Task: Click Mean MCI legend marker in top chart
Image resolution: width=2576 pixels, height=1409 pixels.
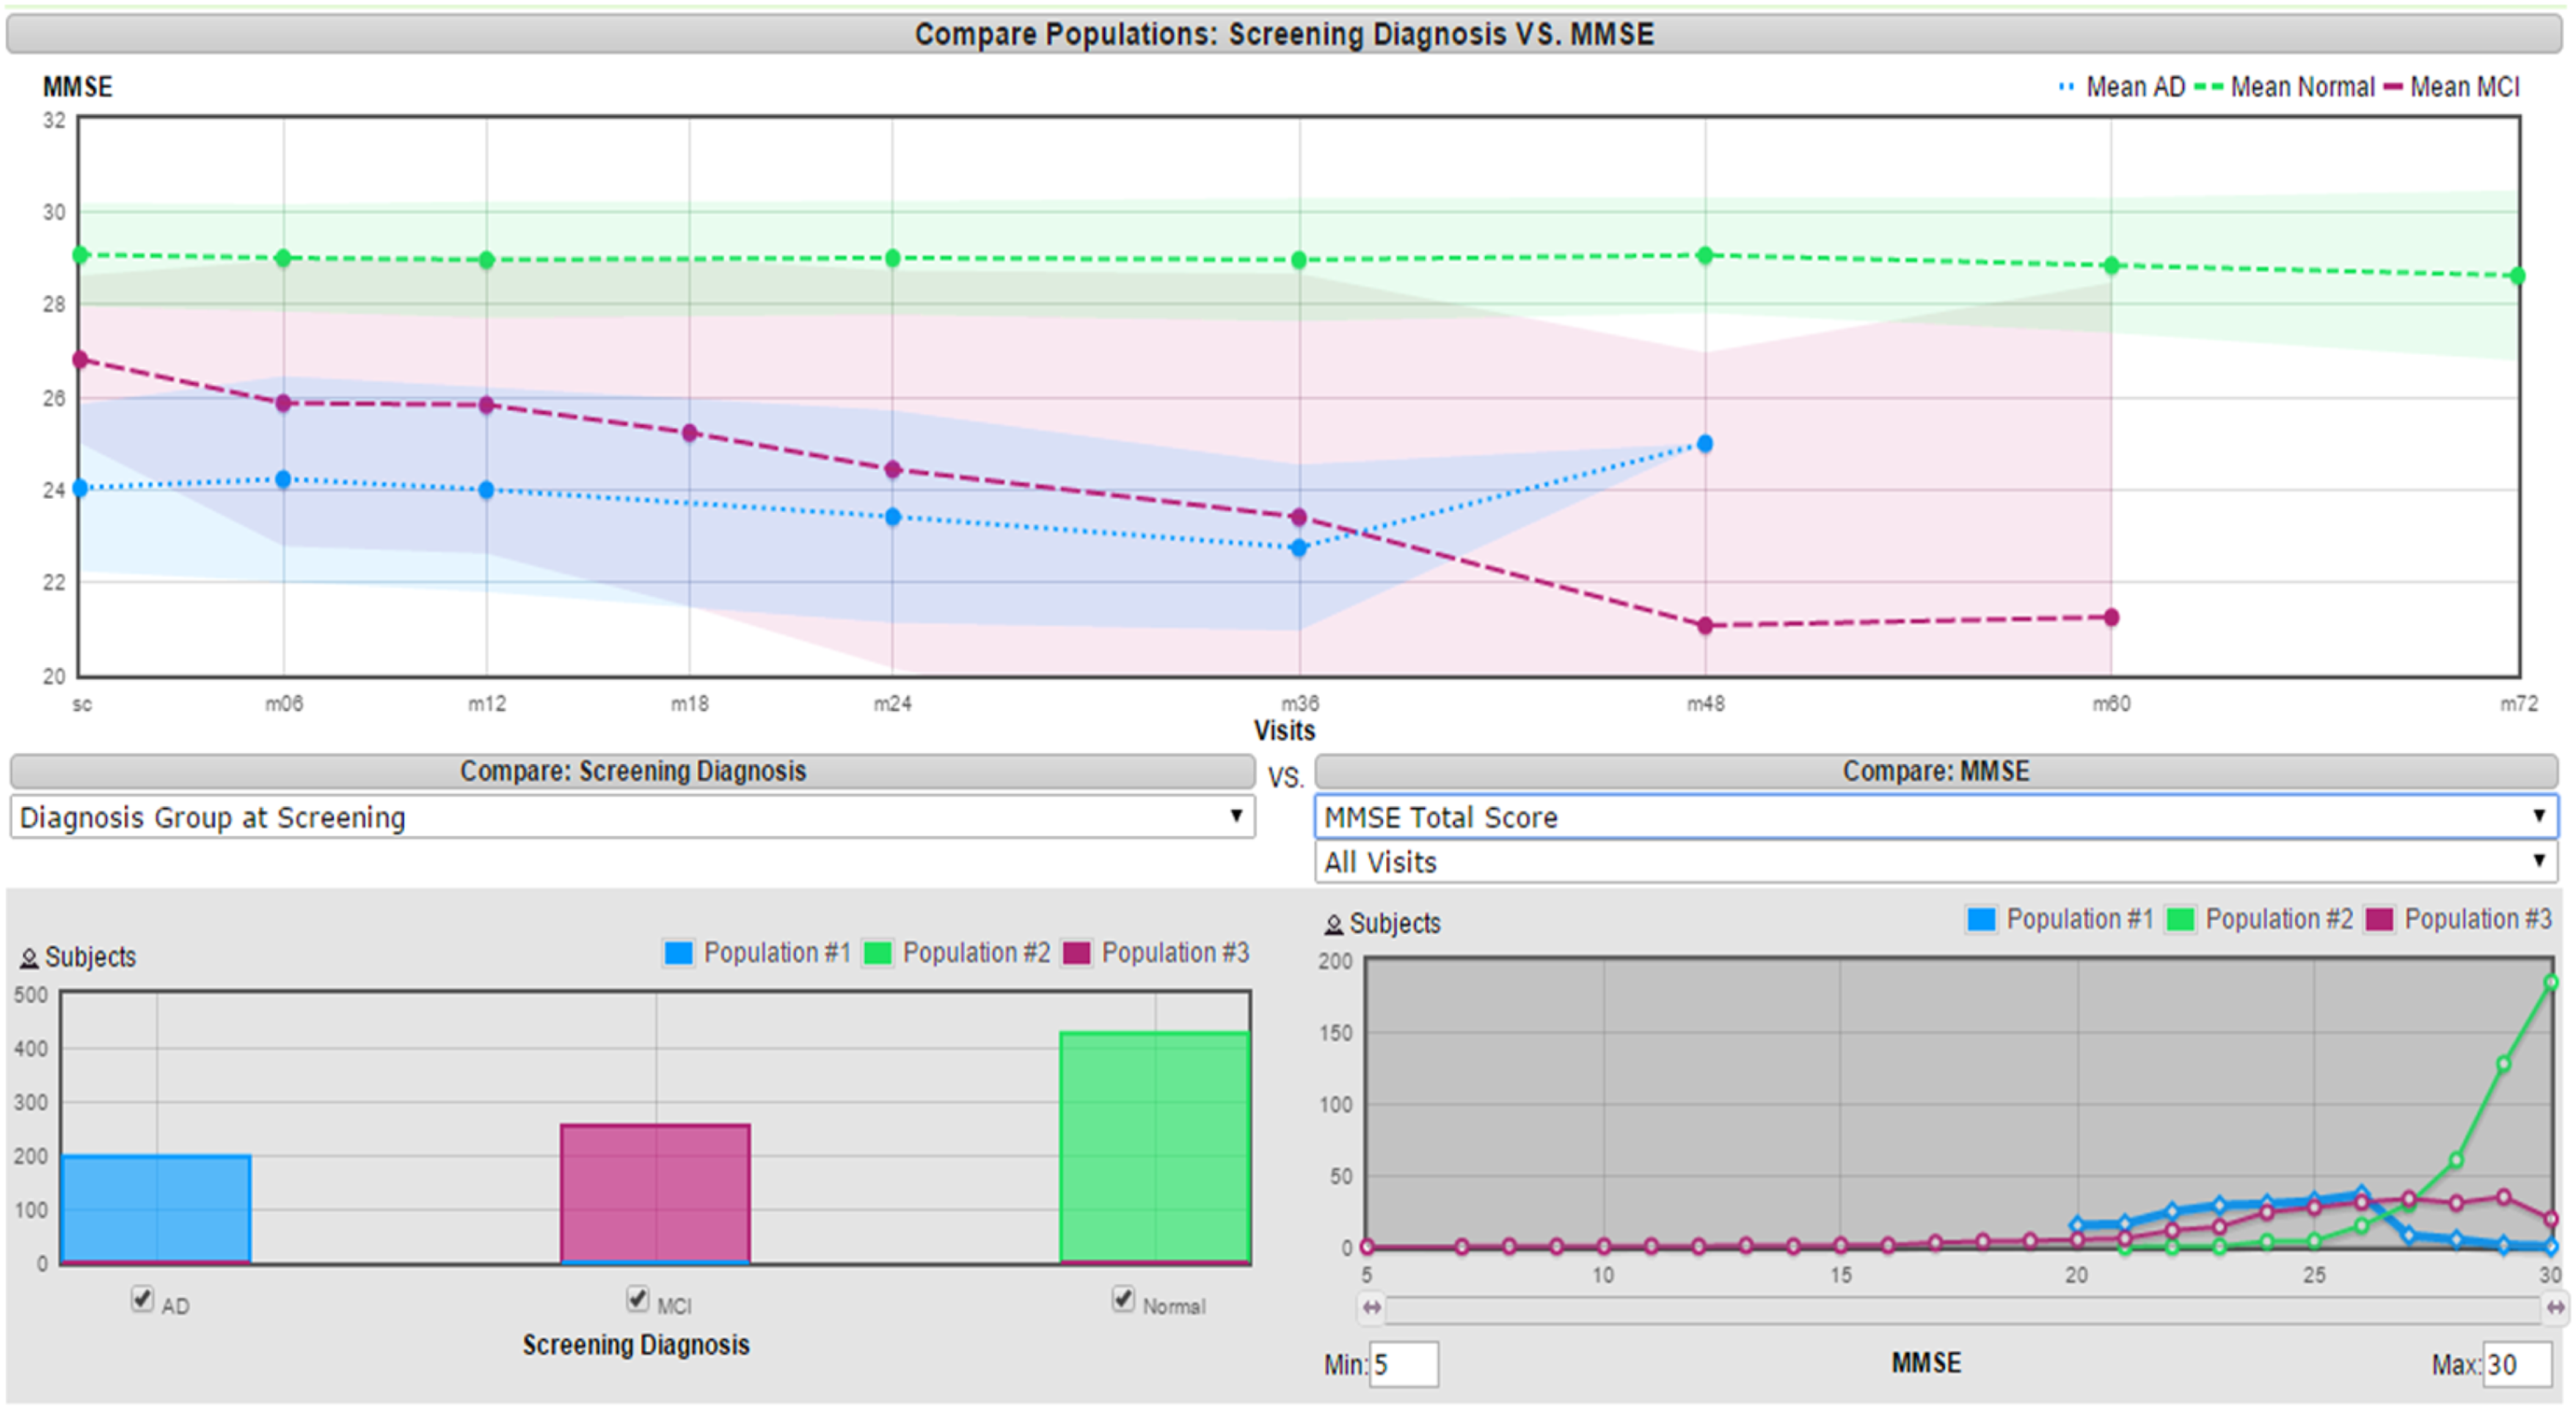Action: tap(2393, 87)
